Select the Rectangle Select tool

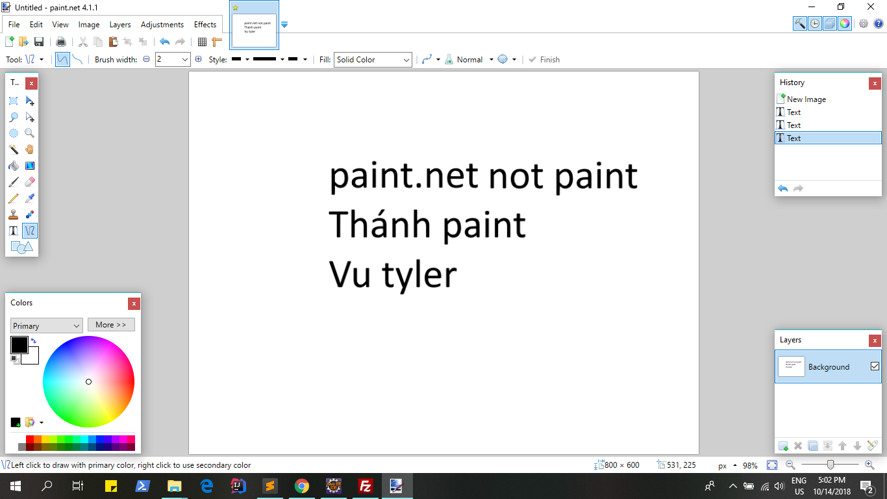pyautogui.click(x=13, y=101)
